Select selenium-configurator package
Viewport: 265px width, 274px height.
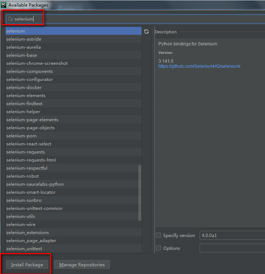(73, 79)
